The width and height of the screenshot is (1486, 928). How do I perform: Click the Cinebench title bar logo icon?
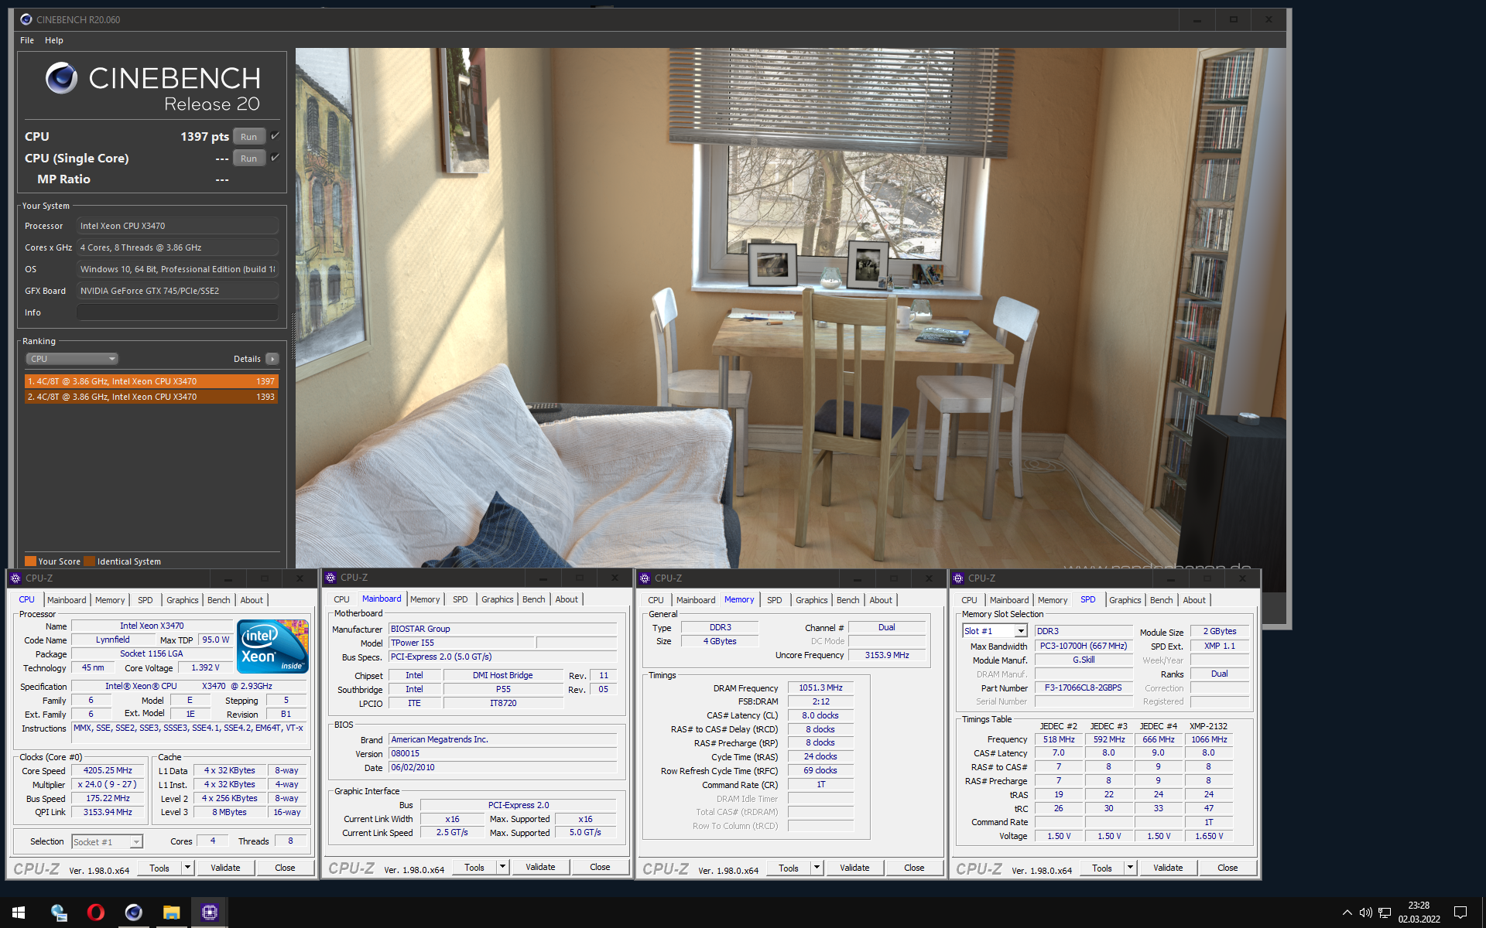click(26, 19)
